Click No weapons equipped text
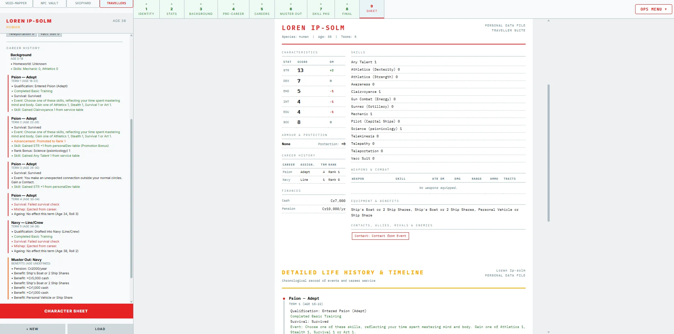This screenshot has height=334, width=674. click(x=438, y=188)
